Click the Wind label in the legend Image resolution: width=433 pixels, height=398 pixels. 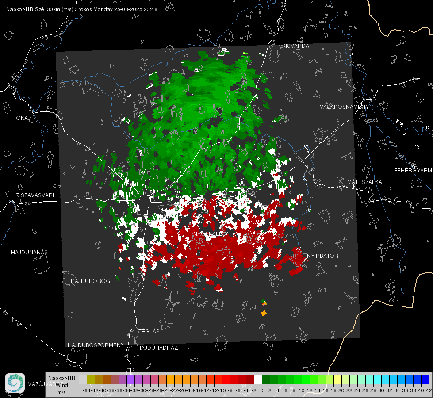pyautogui.click(x=62, y=385)
